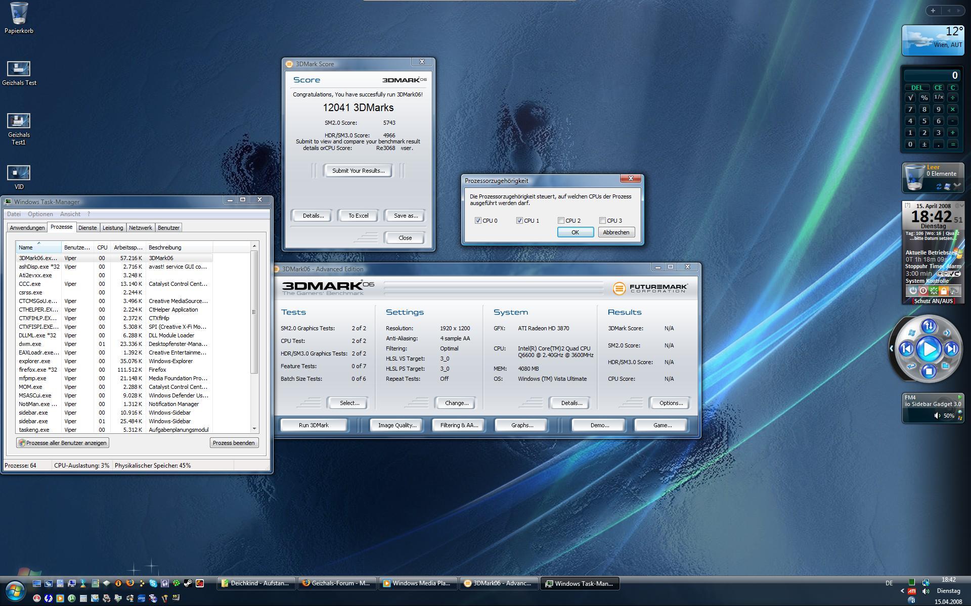Select the VID desktop icon
The image size is (971, 606).
pos(19,177)
